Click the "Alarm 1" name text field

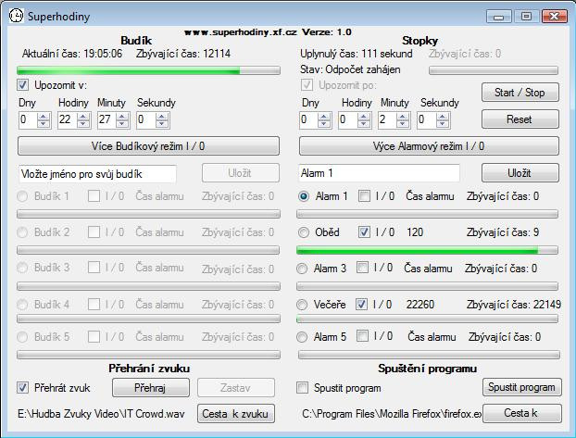click(379, 173)
